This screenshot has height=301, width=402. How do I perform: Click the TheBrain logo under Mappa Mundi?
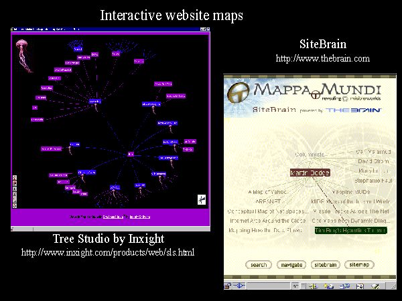pos(354,110)
